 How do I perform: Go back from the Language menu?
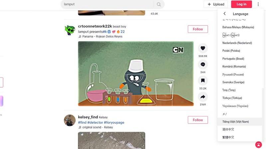coord(225,14)
